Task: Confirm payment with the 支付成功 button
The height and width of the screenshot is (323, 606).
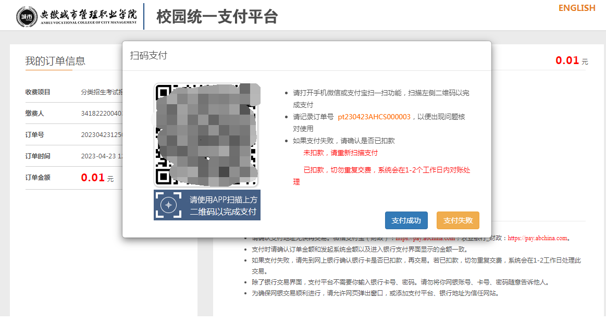Action: [406, 220]
